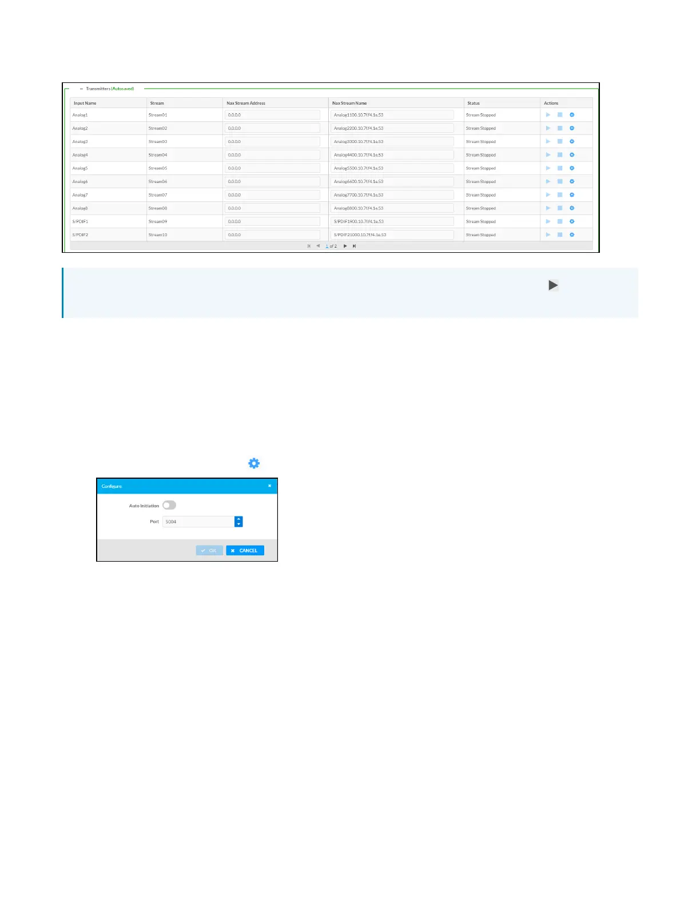Stop the Analog1 stream
The height and width of the screenshot is (906, 700).
pos(560,115)
